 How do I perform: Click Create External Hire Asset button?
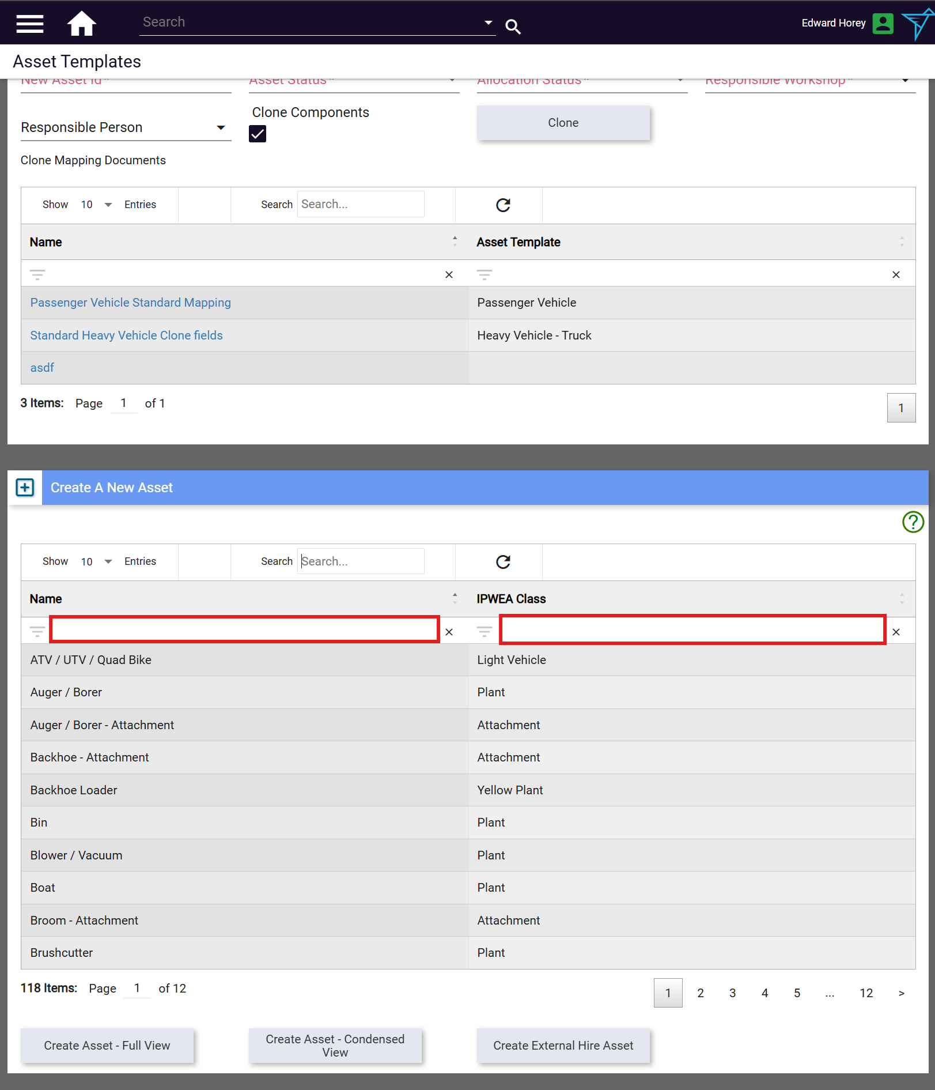pyautogui.click(x=563, y=1046)
